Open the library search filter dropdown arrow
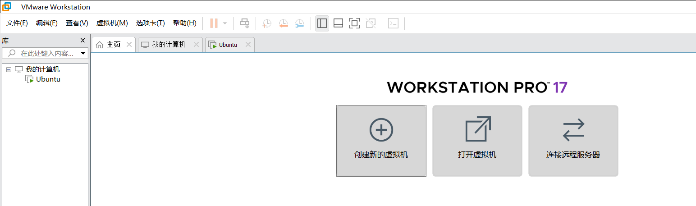 (83, 54)
